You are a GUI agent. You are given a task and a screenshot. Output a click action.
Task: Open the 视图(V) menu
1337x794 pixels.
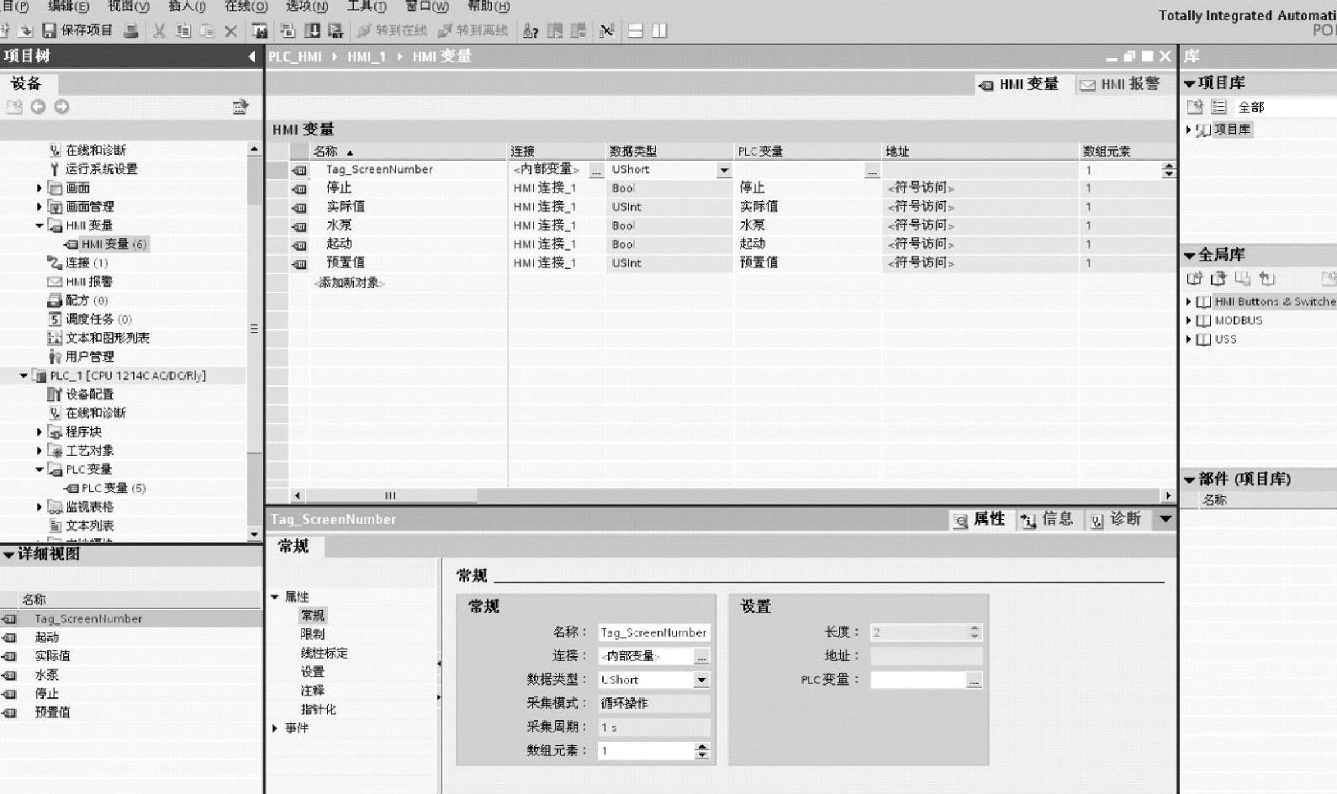click(129, 6)
